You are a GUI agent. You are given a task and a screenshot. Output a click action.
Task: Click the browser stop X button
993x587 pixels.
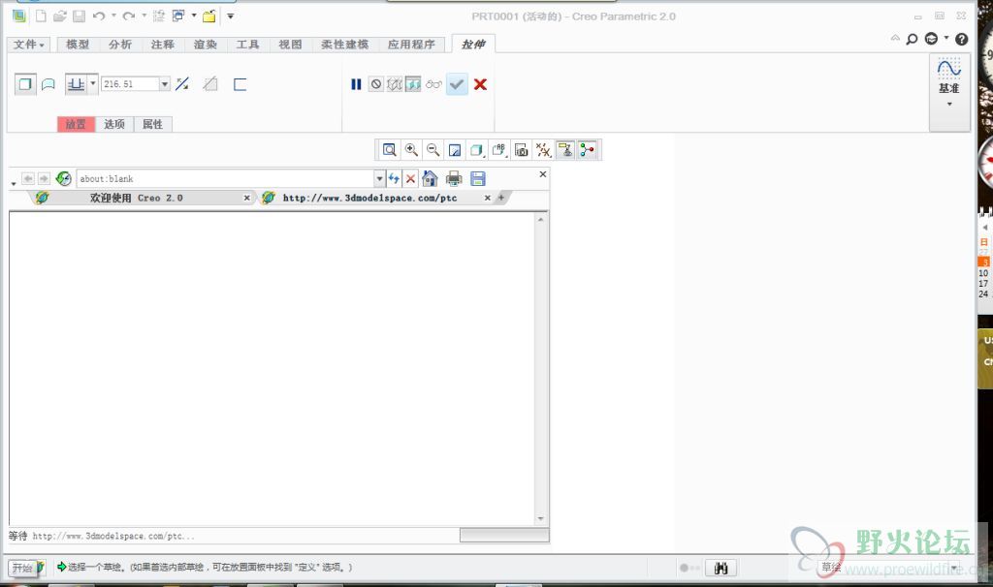pyautogui.click(x=410, y=179)
